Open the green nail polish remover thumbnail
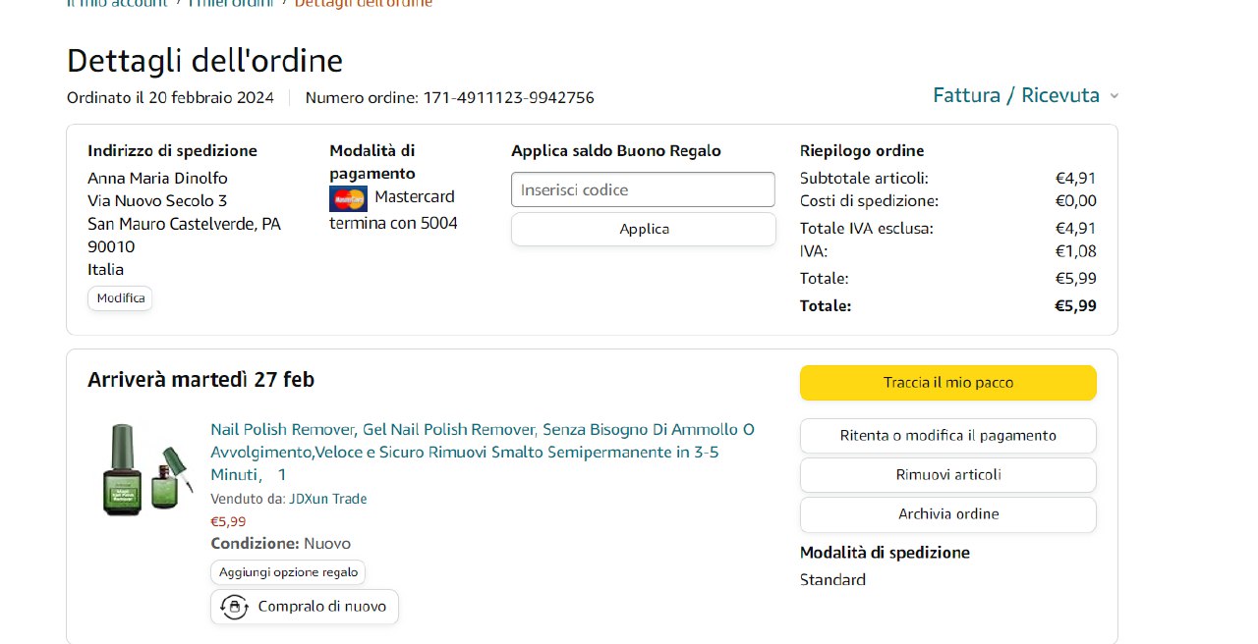Screen dimensions: 1258x644 (x=142, y=469)
